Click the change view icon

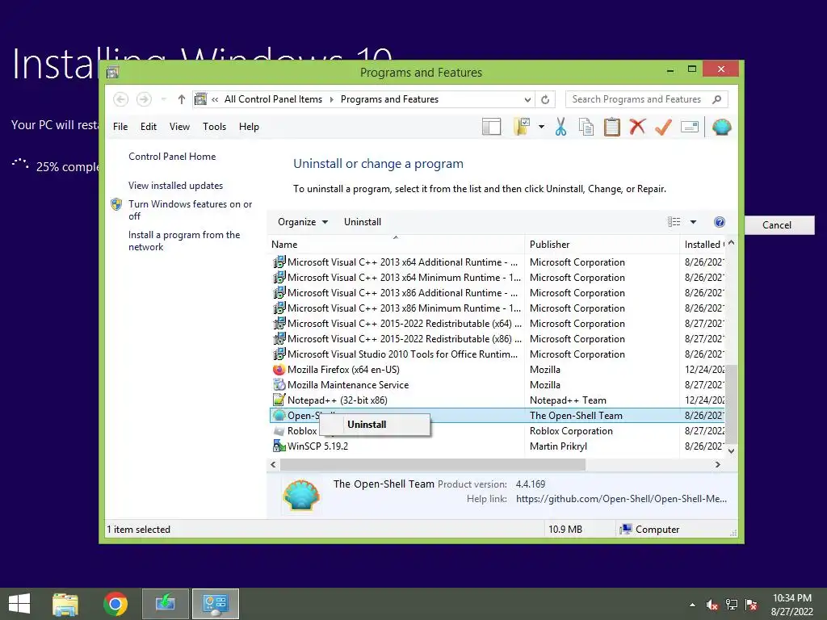coord(674,222)
